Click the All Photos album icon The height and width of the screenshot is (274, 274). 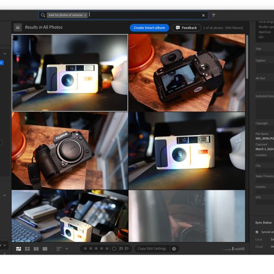coord(17,27)
